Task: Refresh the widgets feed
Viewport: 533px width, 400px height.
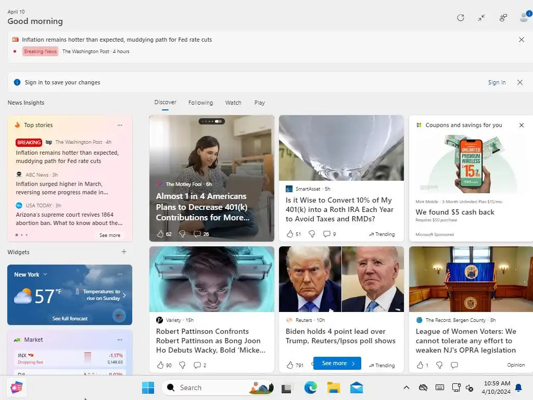Action: coord(460,18)
